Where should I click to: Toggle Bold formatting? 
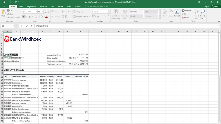(x=24, y=17)
